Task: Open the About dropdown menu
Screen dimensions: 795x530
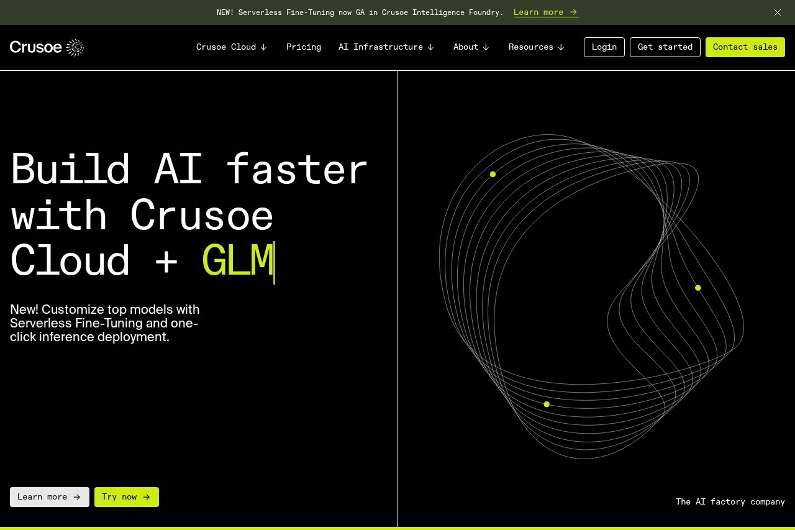Action: (x=471, y=47)
